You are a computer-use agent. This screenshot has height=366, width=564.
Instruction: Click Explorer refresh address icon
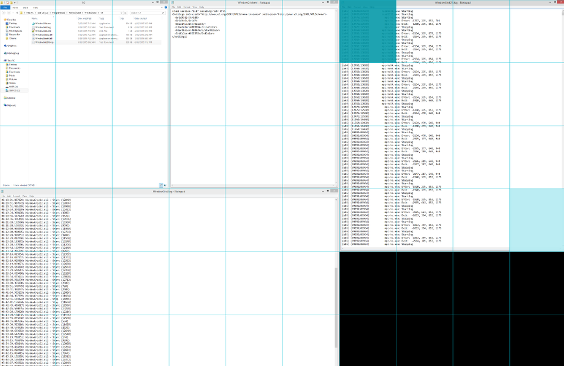click(125, 13)
